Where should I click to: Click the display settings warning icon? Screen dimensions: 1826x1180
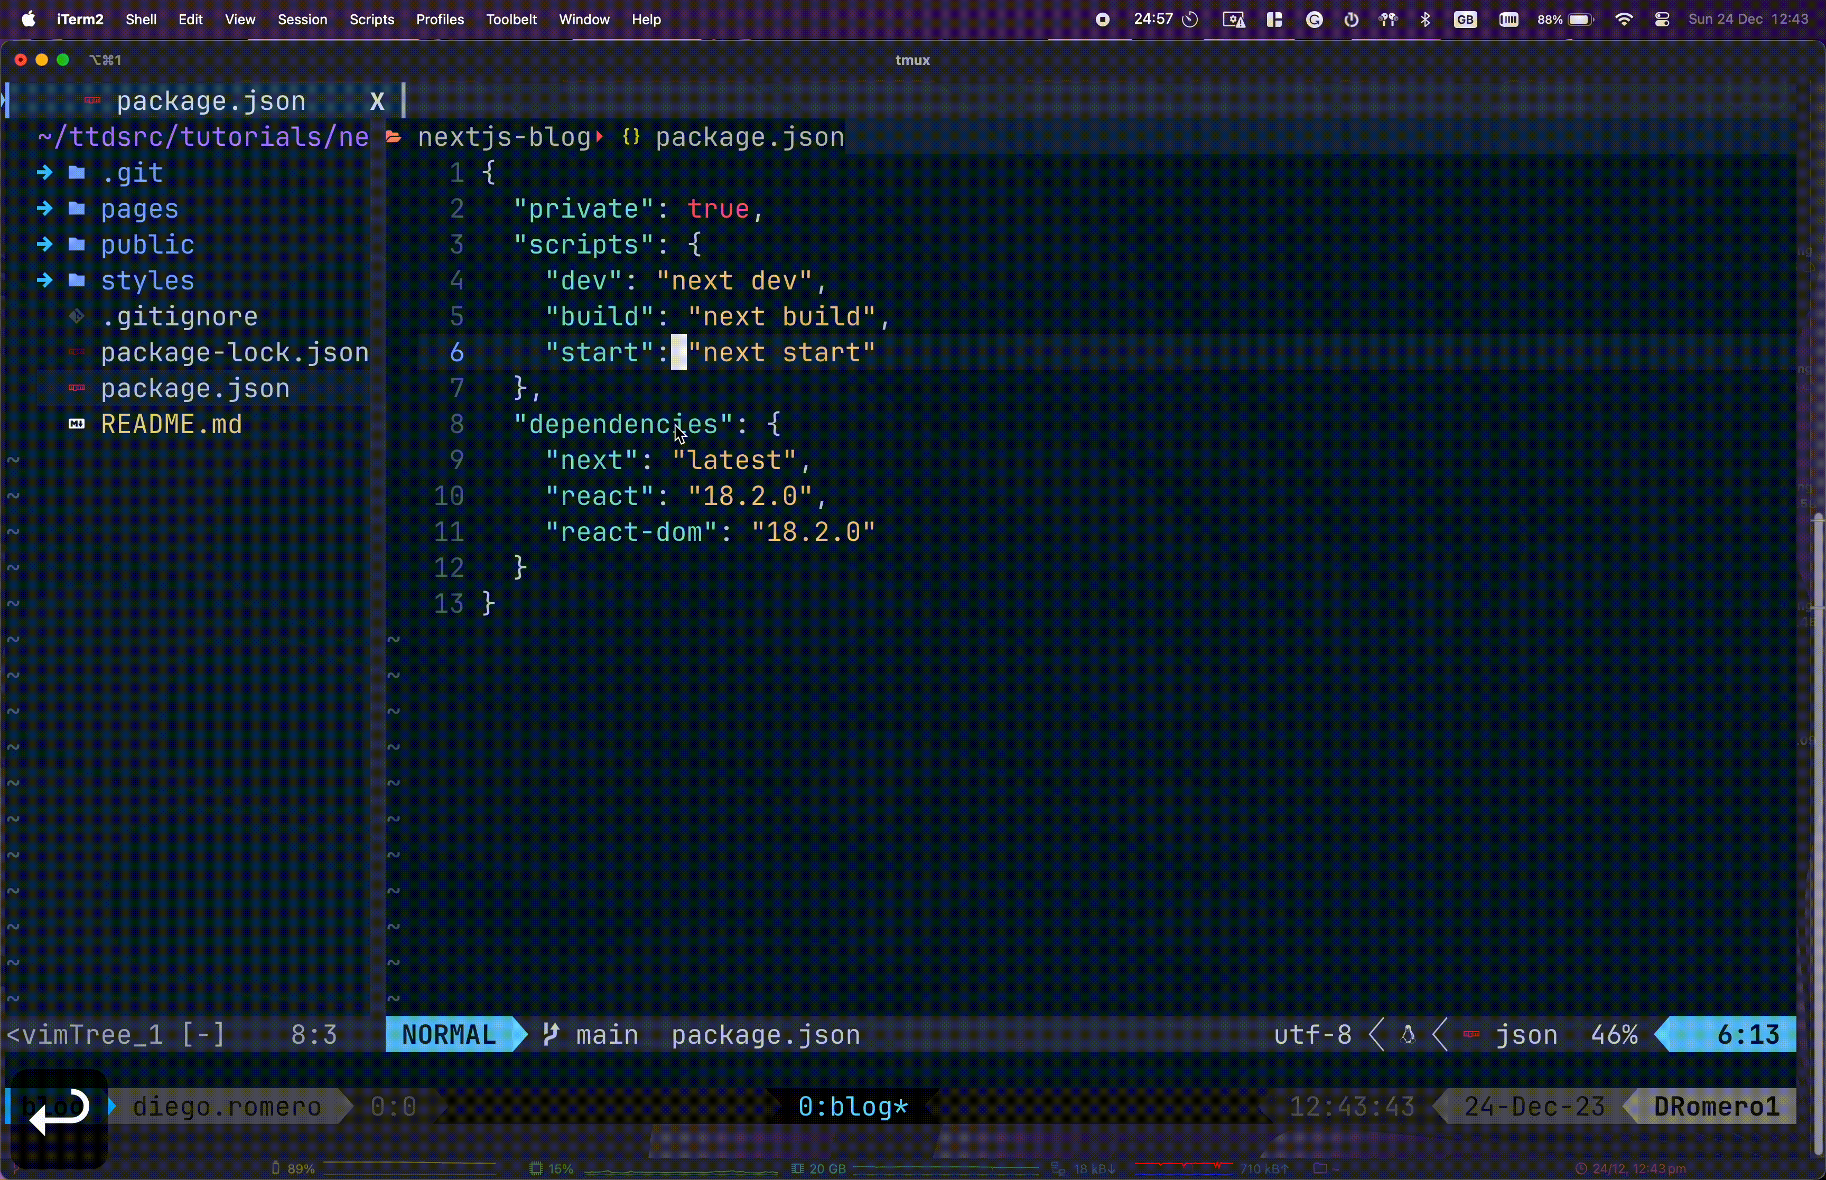(x=1234, y=21)
